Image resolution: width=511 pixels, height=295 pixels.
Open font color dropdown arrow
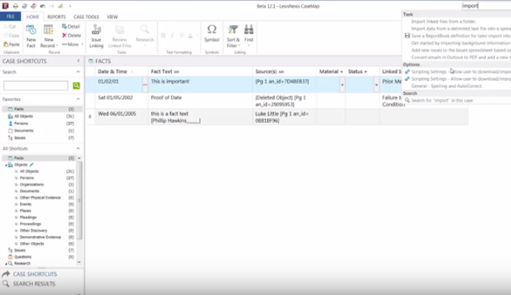tap(197, 36)
